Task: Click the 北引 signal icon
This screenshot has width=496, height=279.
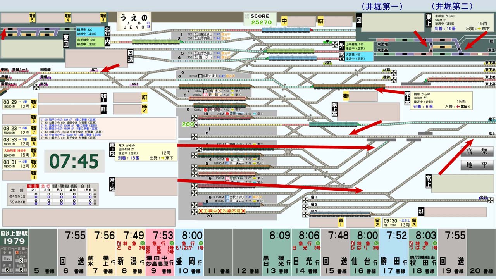Action: 491,200
